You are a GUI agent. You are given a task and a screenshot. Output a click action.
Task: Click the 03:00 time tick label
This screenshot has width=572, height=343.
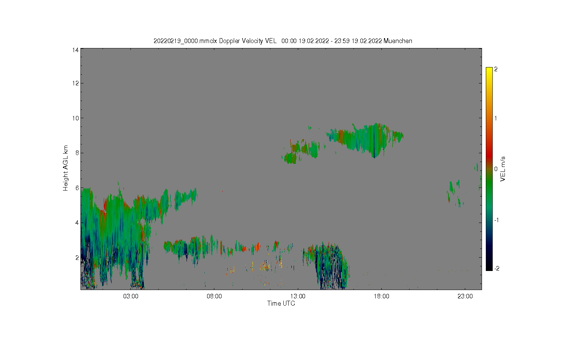pyautogui.click(x=131, y=296)
